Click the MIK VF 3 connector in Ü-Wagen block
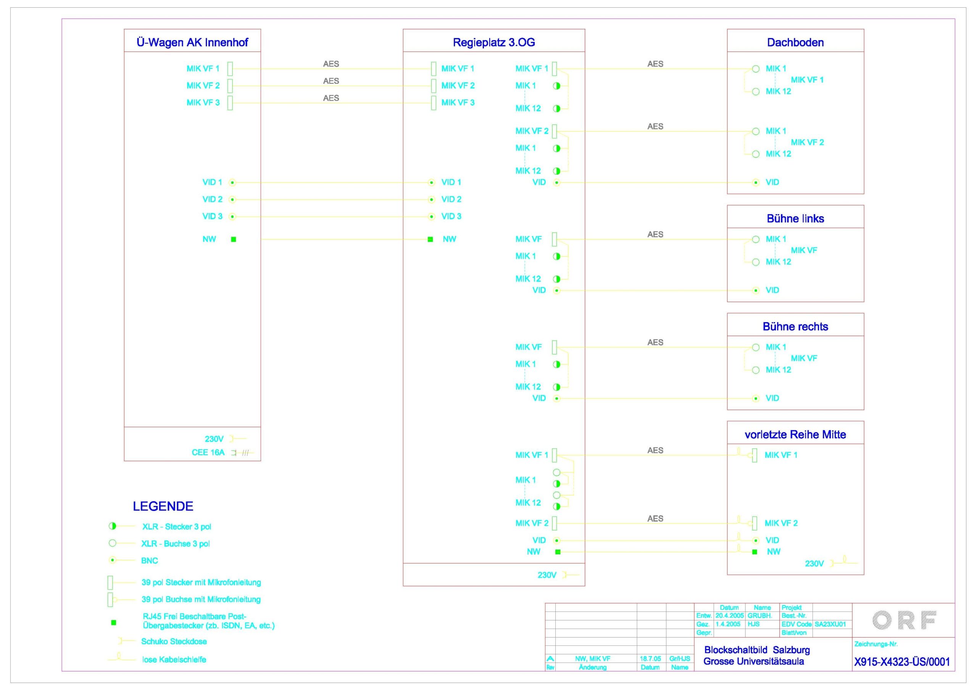The image size is (977, 690). (x=230, y=103)
